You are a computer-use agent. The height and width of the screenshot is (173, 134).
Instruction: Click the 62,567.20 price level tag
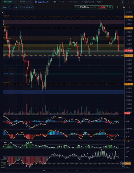[129, 55]
